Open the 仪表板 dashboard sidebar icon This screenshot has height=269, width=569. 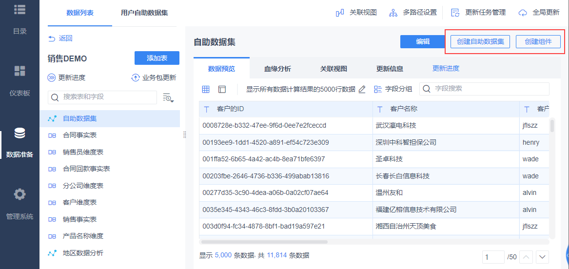pos(20,71)
